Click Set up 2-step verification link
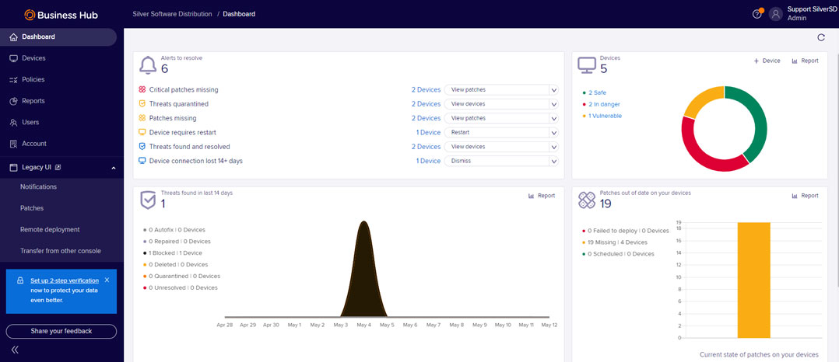 (x=65, y=280)
